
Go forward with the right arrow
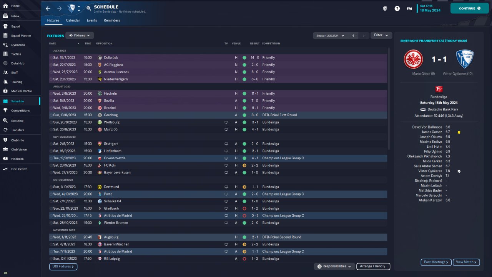(59, 8)
